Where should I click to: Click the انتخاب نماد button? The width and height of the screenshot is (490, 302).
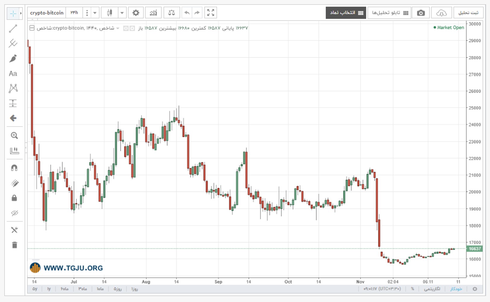point(346,13)
